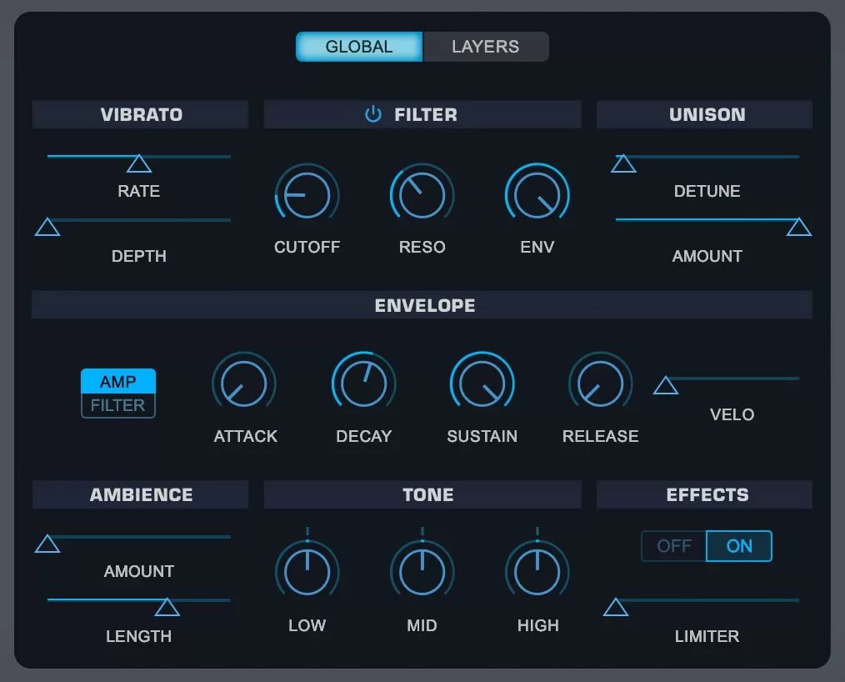Image resolution: width=845 pixels, height=682 pixels.
Task: Adjust the RELEASE knob
Action: point(600,383)
